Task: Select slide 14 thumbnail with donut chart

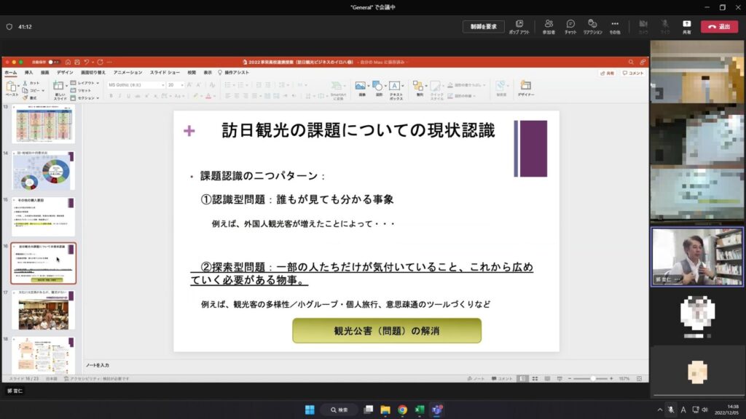Action: (43, 170)
